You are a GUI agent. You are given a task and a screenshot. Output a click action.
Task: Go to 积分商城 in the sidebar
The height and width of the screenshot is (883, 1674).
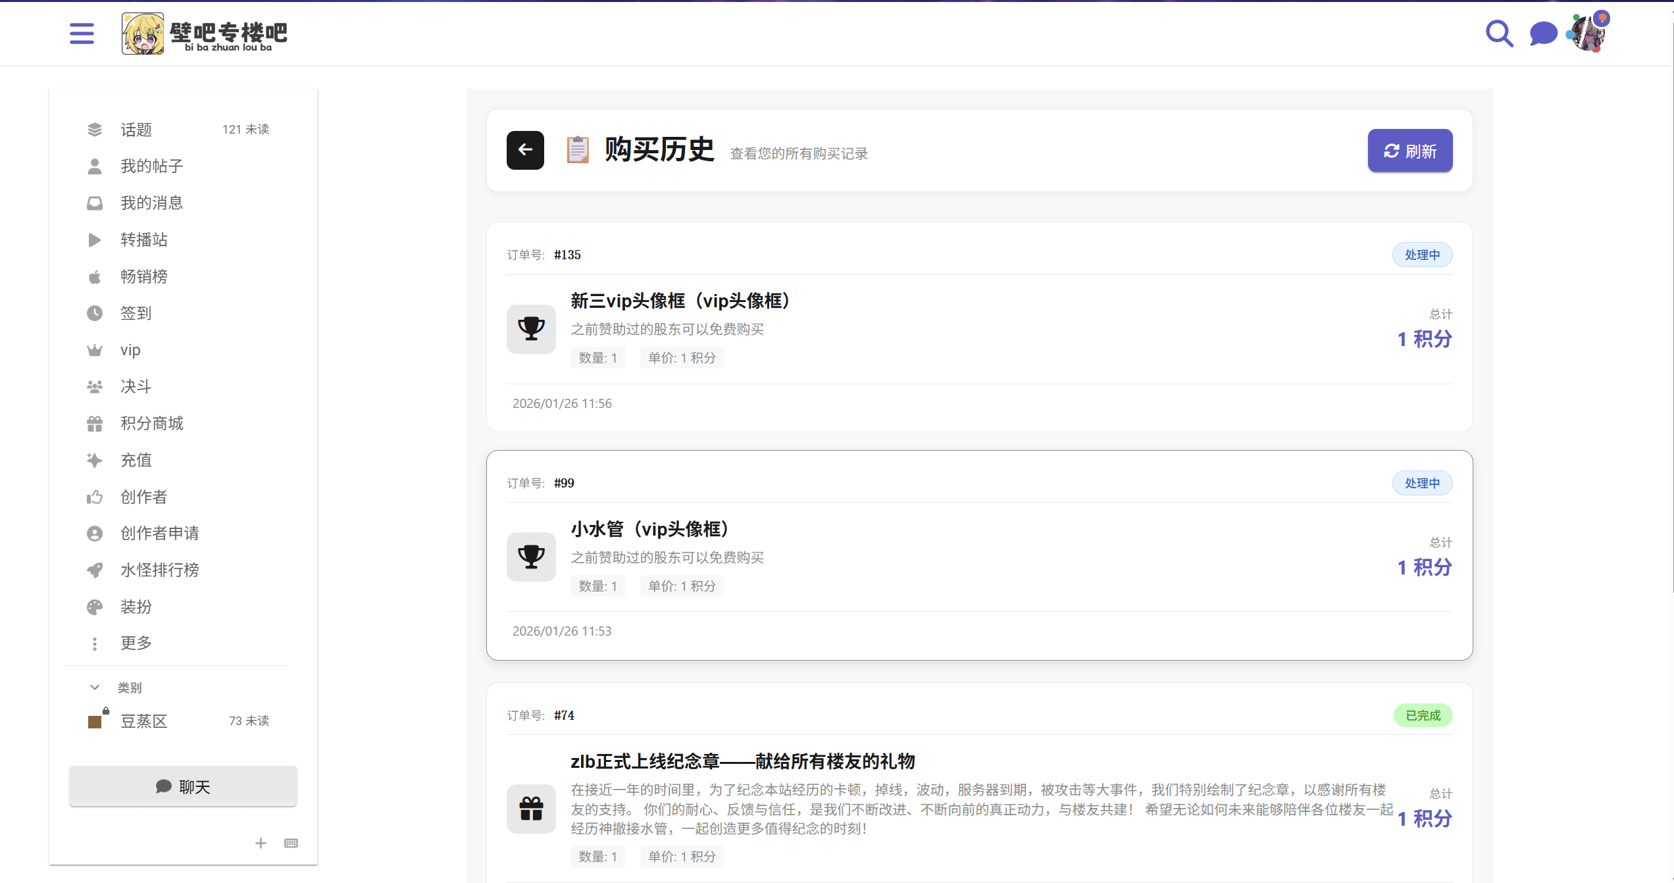point(151,423)
